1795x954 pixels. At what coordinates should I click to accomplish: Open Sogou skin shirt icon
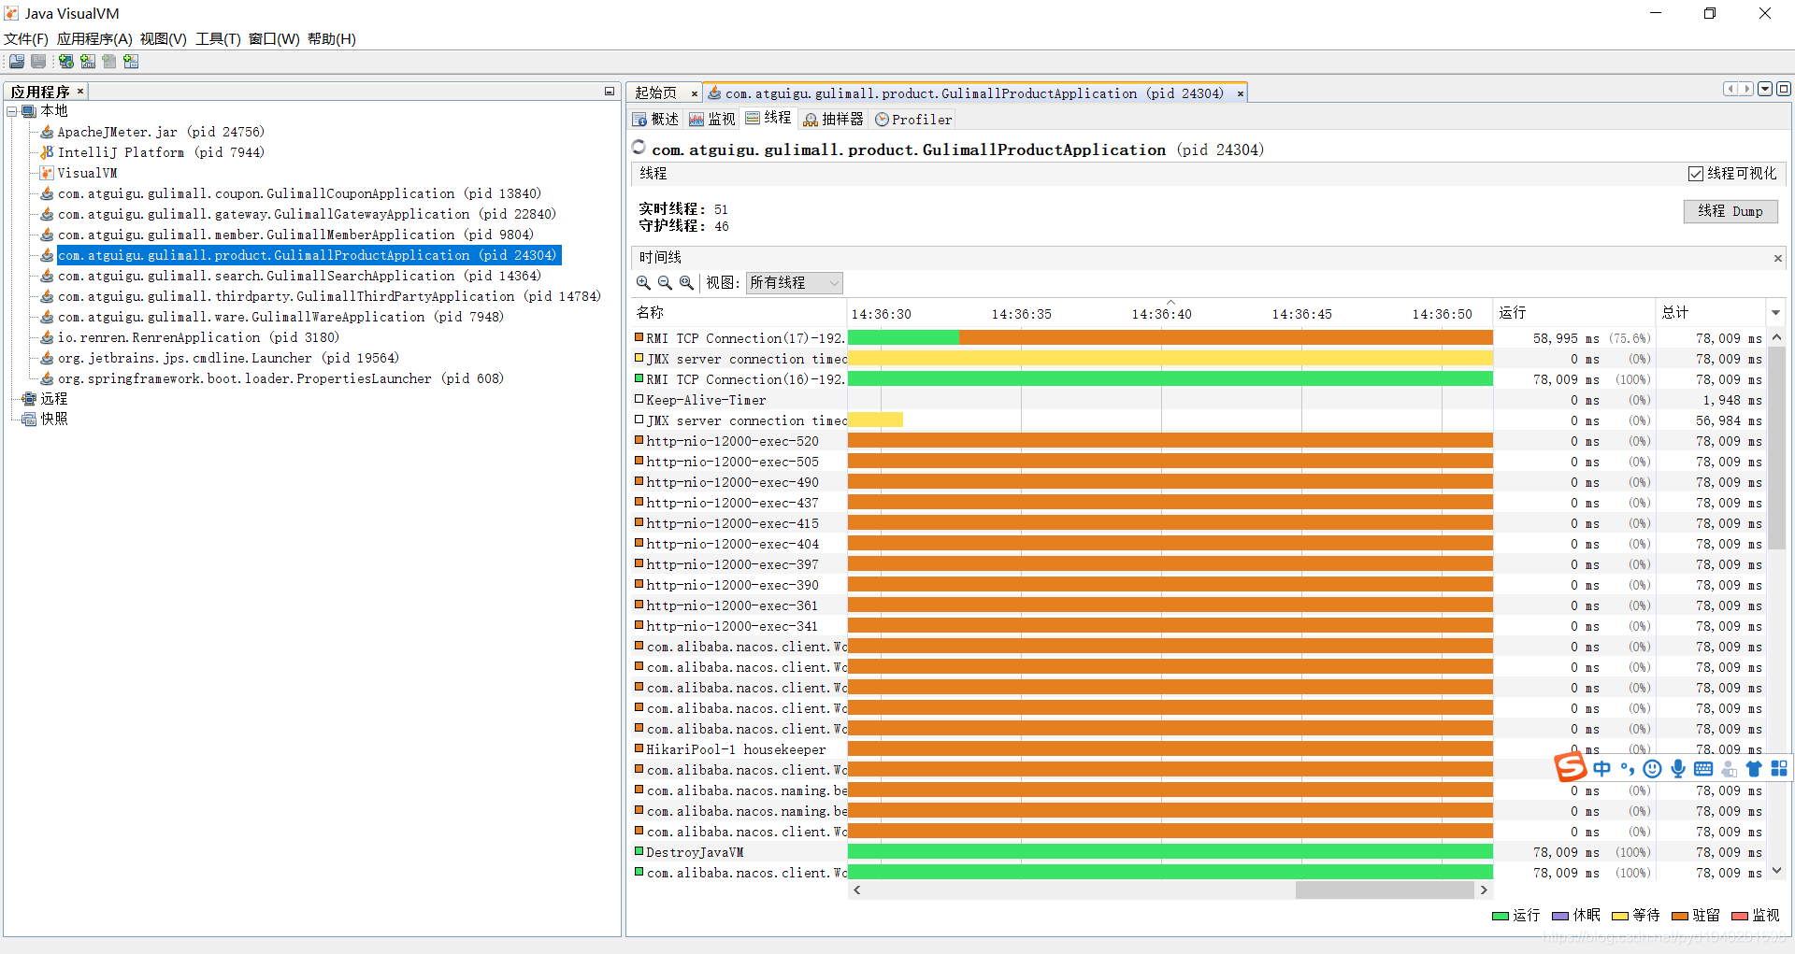(x=1754, y=769)
